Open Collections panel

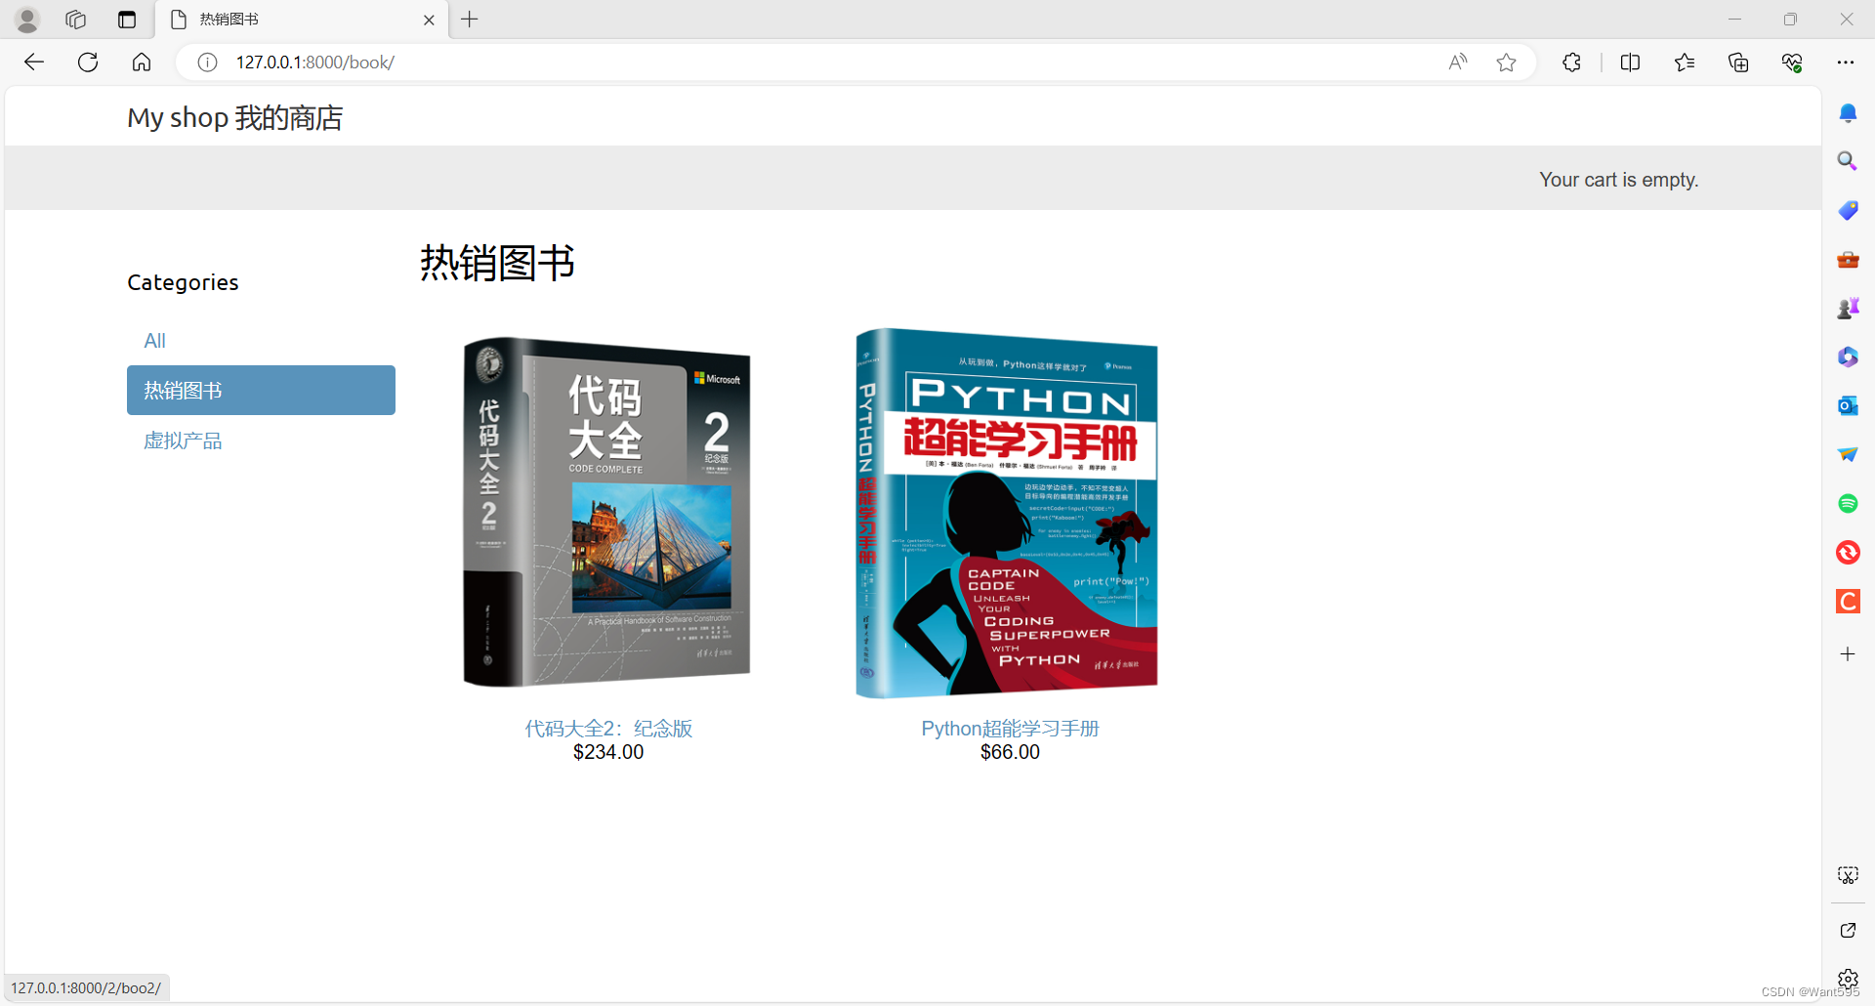click(x=1738, y=63)
